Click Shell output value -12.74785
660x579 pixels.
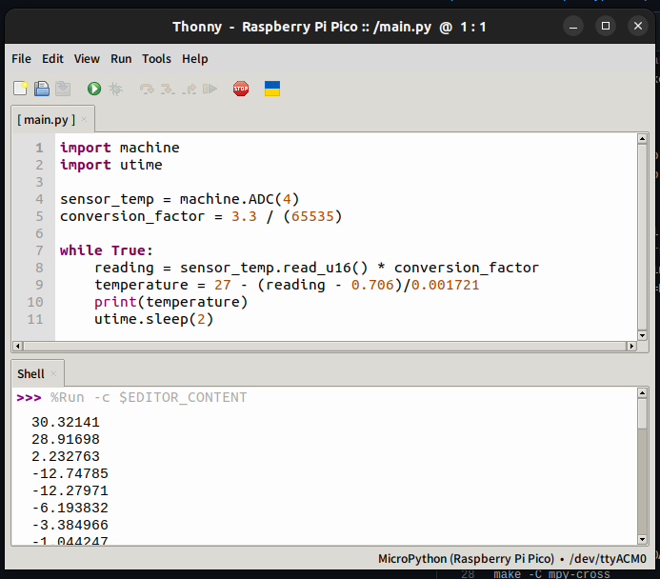click(x=70, y=474)
